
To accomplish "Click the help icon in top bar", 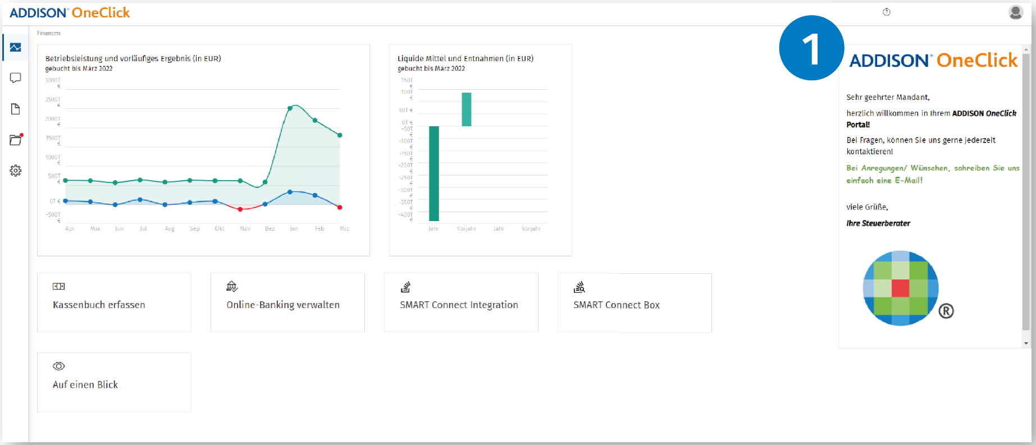I will point(887,12).
